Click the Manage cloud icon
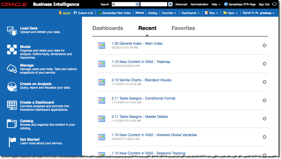Viewport: 281px width, 159px height. point(12,68)
